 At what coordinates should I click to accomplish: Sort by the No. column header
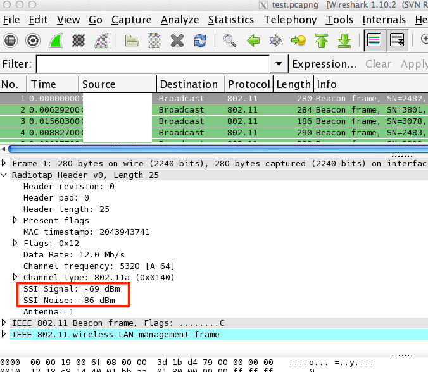[13, 84]
